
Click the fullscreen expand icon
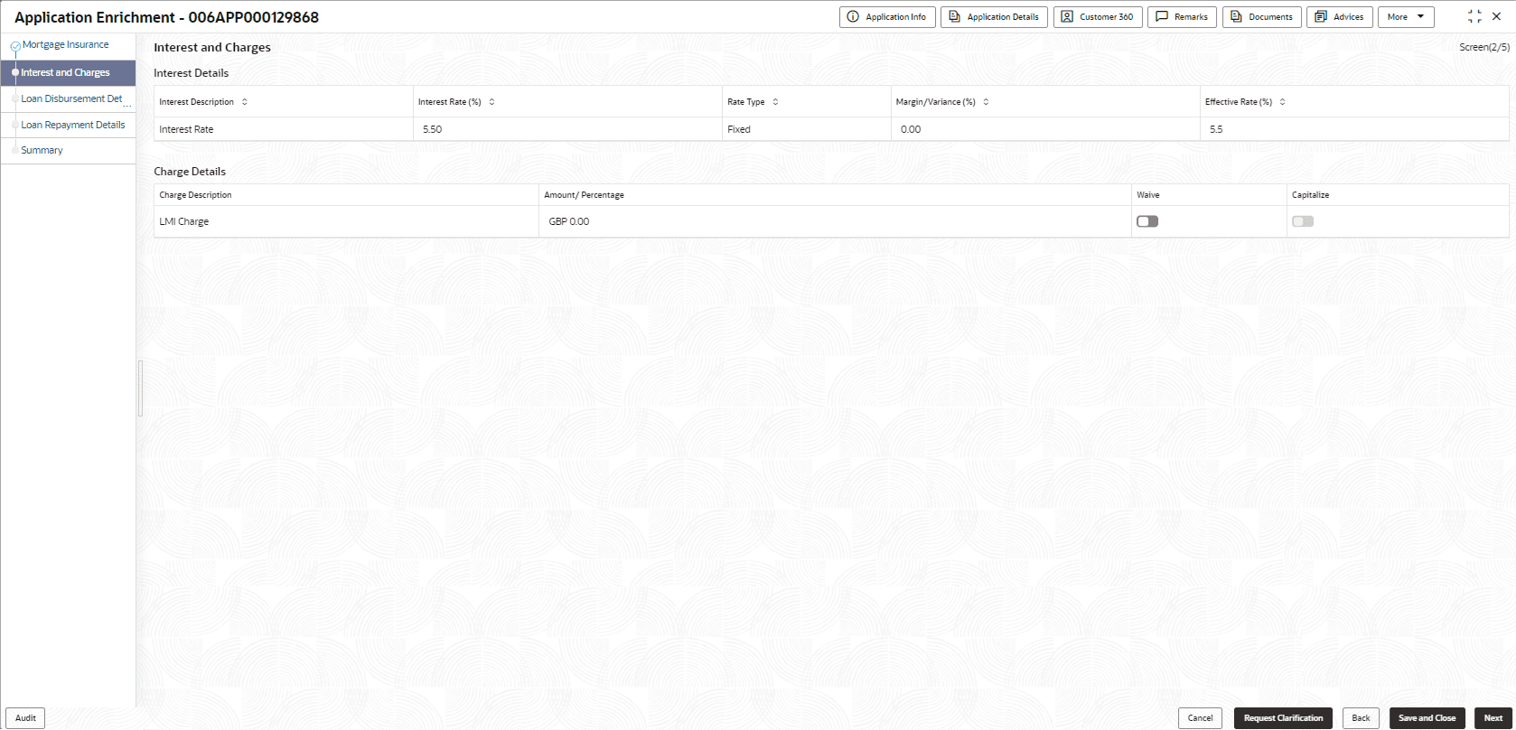(1474, 17)
